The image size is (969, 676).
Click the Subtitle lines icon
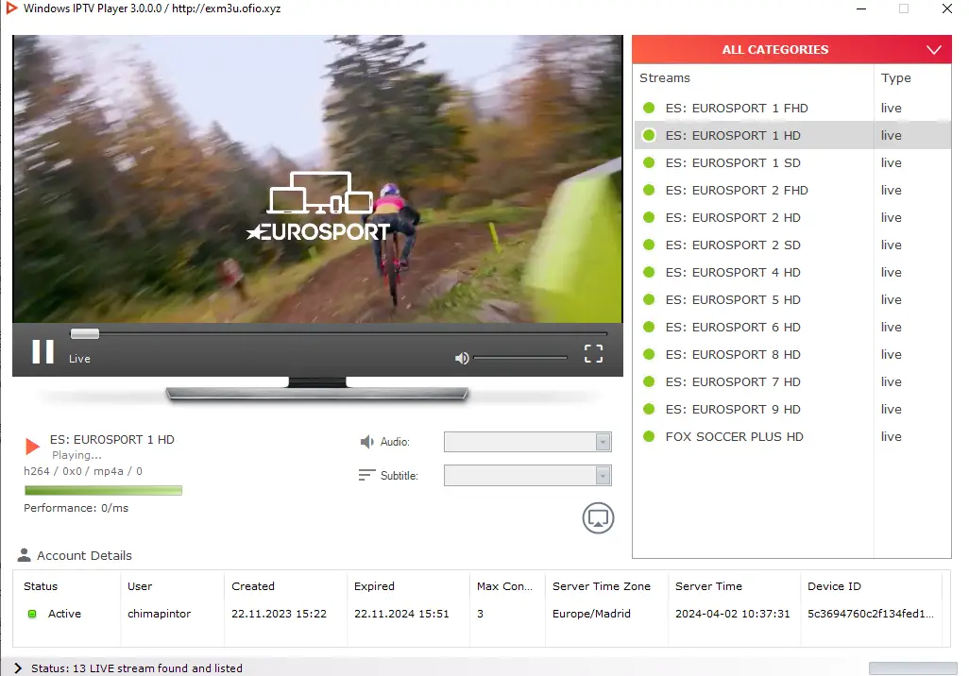point(366,475)
